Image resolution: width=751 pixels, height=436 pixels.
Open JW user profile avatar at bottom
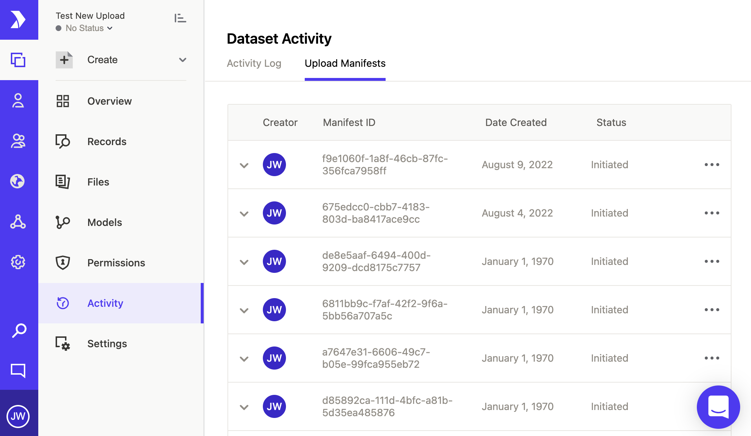coord(18,417)
